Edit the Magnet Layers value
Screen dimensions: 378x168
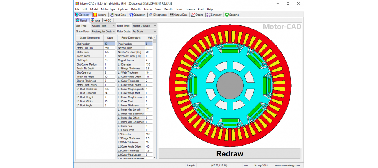pyautogui.click(x=149, y=60)
